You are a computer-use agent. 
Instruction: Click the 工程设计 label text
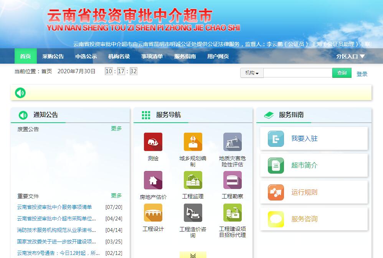(153, 229)
